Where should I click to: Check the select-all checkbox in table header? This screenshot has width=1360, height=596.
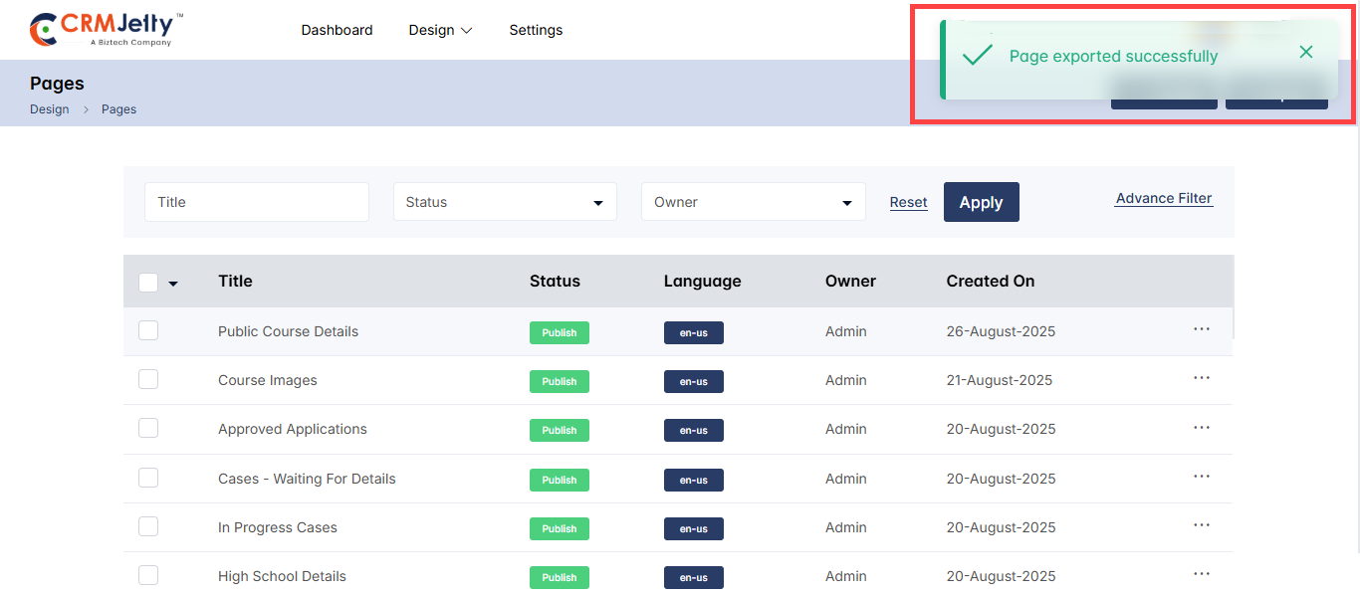pos(148,283)
